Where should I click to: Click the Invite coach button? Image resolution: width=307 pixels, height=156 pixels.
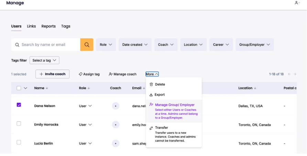[52, 74]
